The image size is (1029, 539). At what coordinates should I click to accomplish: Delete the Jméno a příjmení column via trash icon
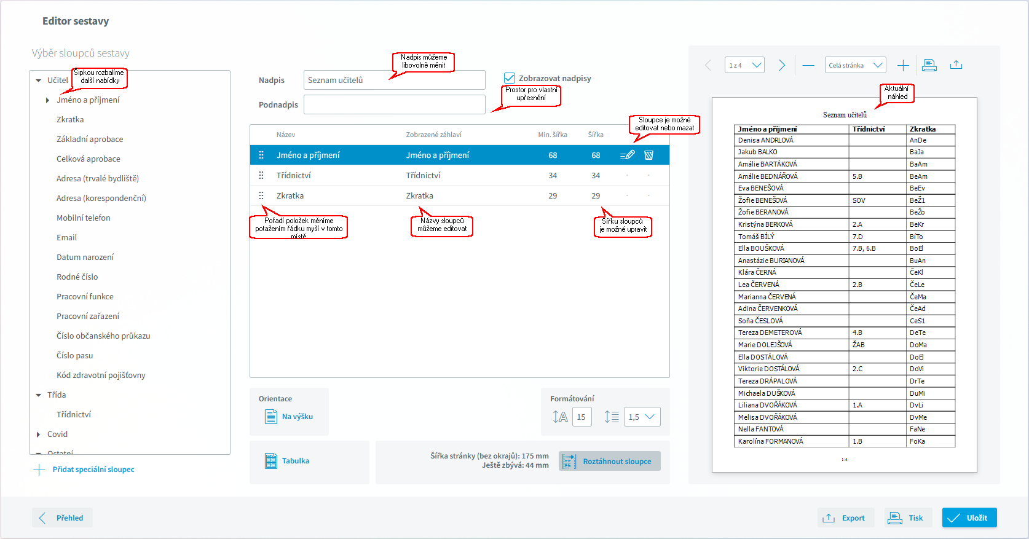point(649,155)
